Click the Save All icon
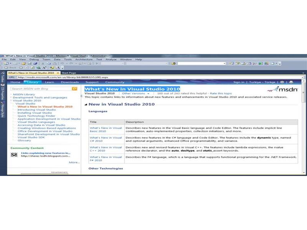307x230 pixels. [35, 63]
